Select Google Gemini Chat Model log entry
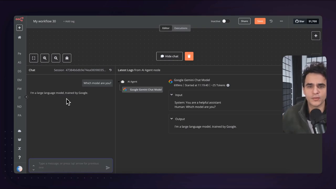Viewport: 336px width, 189px height. click(143, 90)
